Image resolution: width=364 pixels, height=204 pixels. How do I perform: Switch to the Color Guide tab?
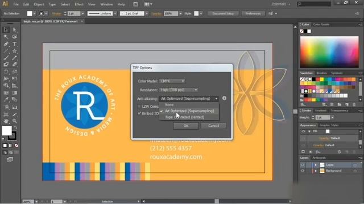321,24
